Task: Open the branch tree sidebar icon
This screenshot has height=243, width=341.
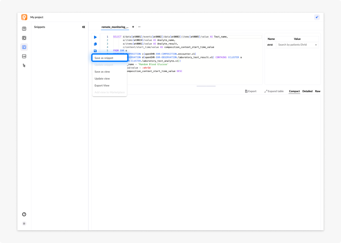Action: [24, 65]
